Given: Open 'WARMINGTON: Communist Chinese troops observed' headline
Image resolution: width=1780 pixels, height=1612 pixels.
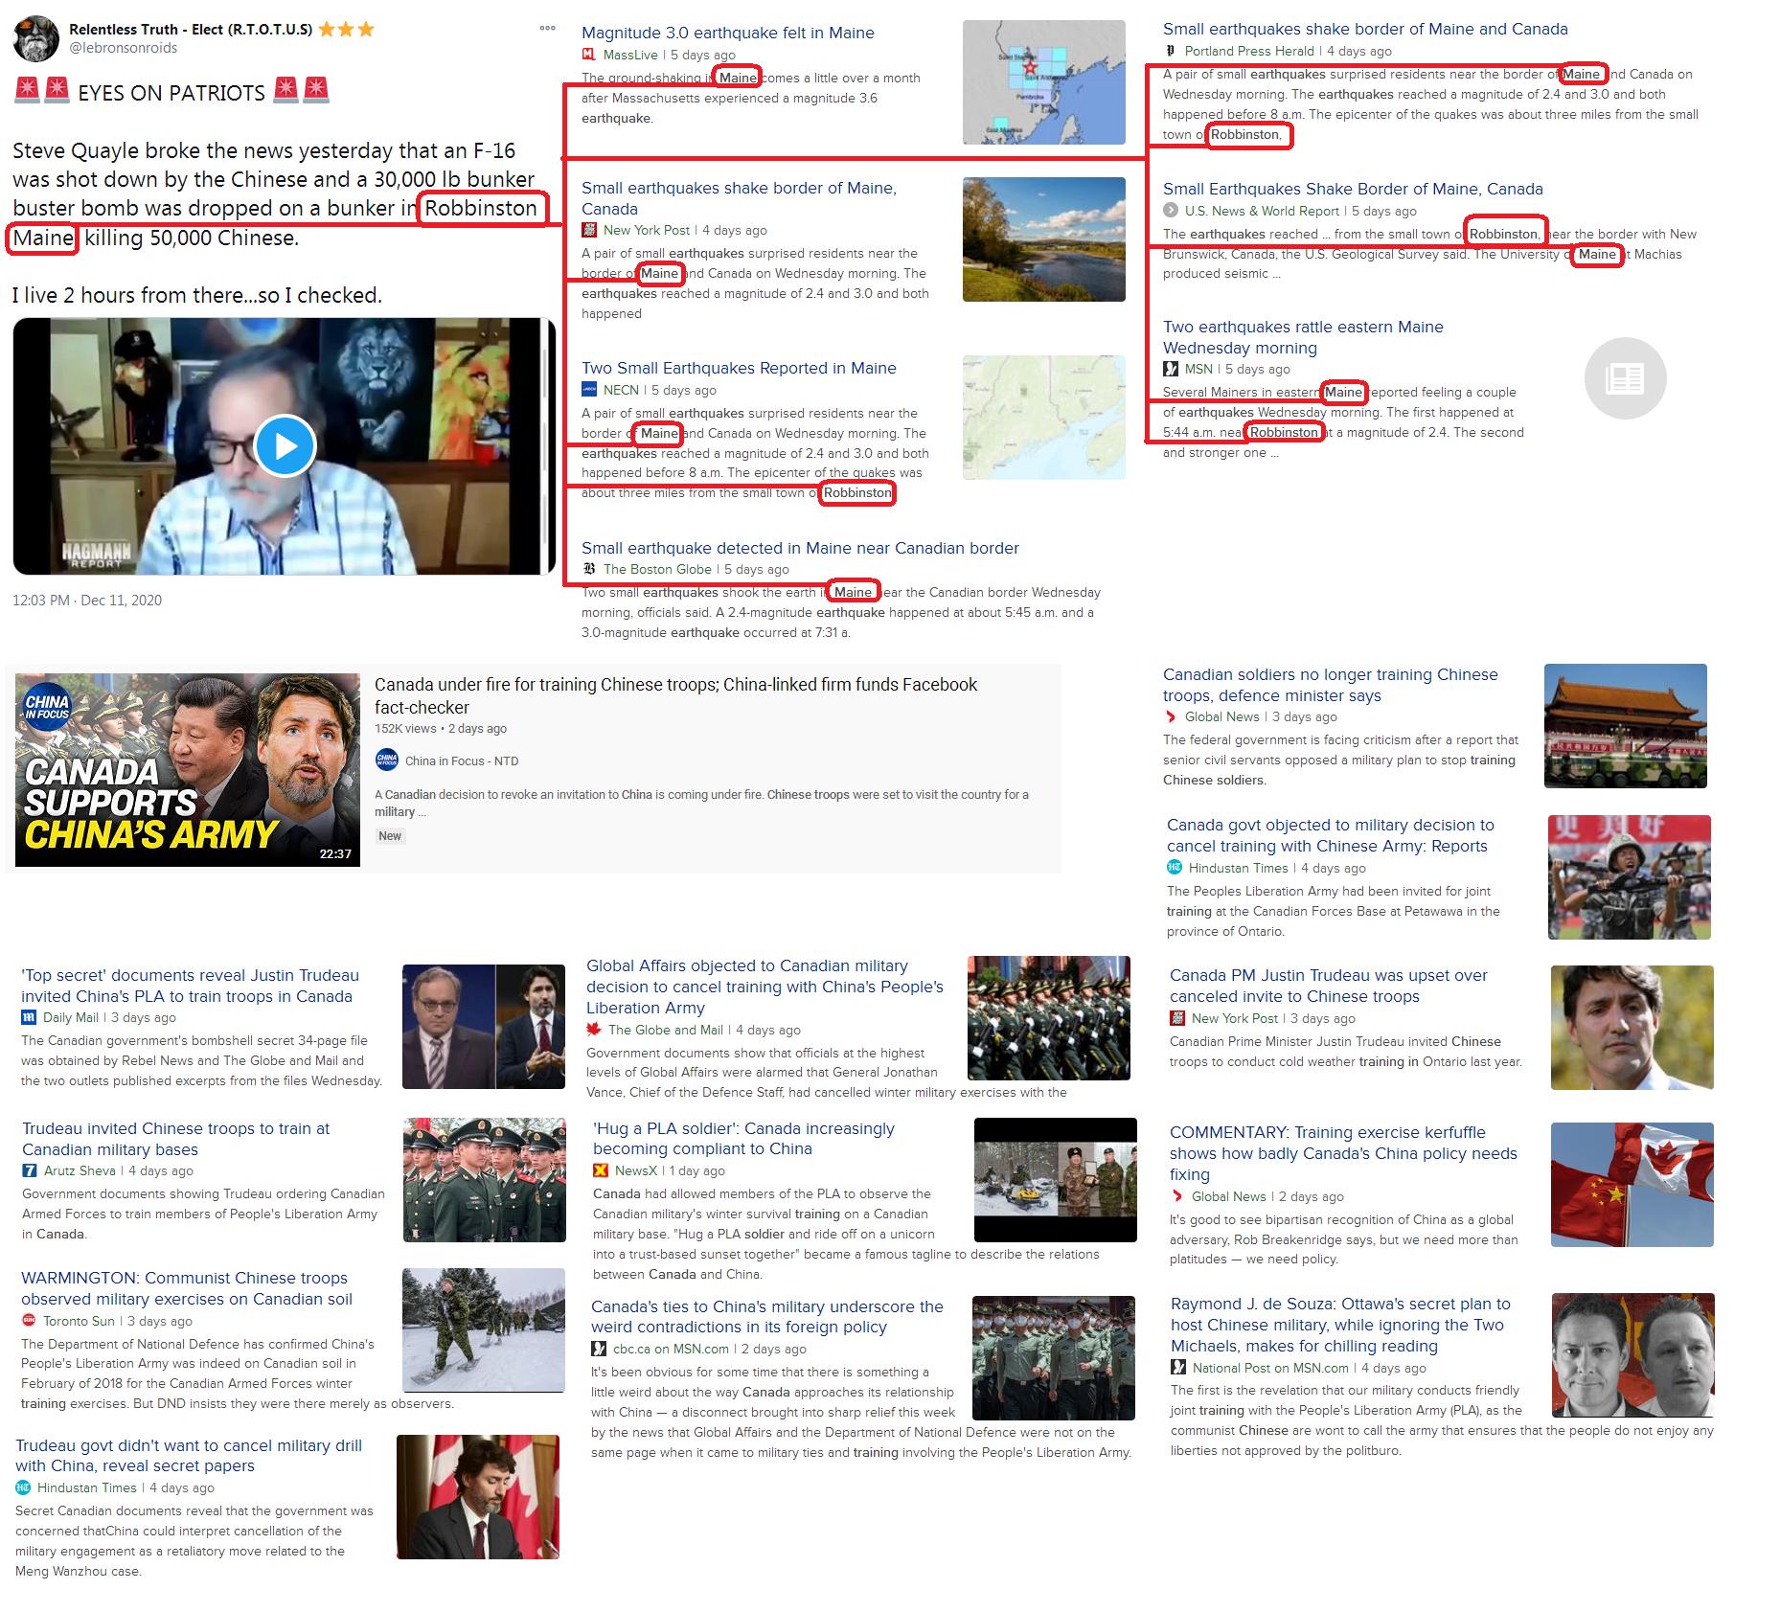Looking at the screenshot, I should tap(187, 1288).
